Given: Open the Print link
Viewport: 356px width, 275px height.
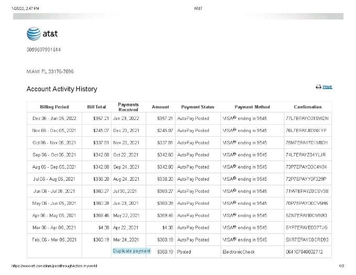Looking at the screenshot, I should point(327,87).
